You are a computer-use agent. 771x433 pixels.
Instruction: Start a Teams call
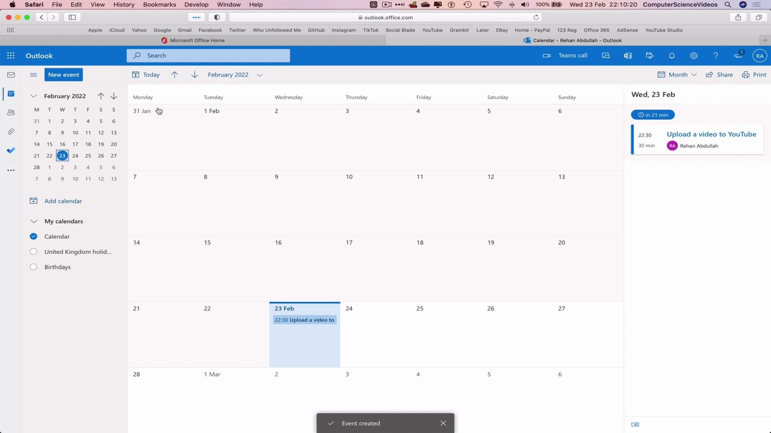pyautogui.click(x=565, y=55)
